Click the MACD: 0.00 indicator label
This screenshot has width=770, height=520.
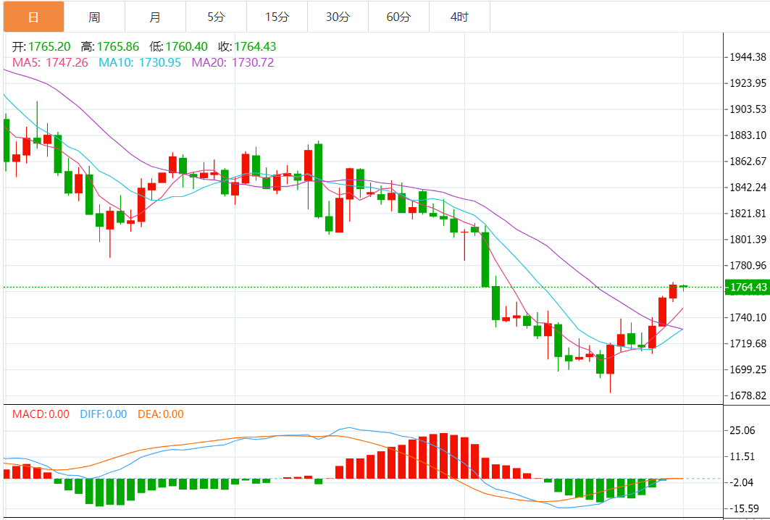pos(41,414)
